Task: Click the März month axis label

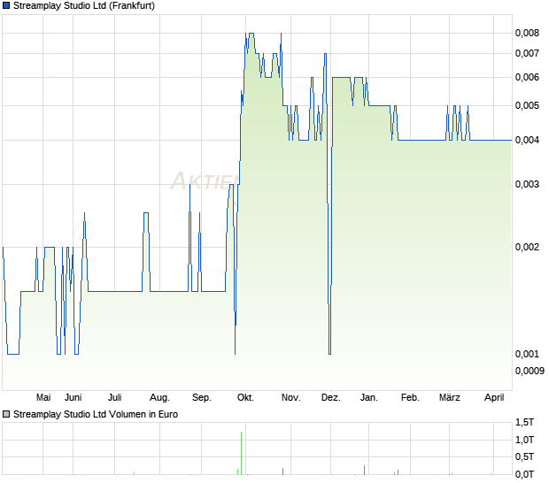Action: tap(450, 397)
